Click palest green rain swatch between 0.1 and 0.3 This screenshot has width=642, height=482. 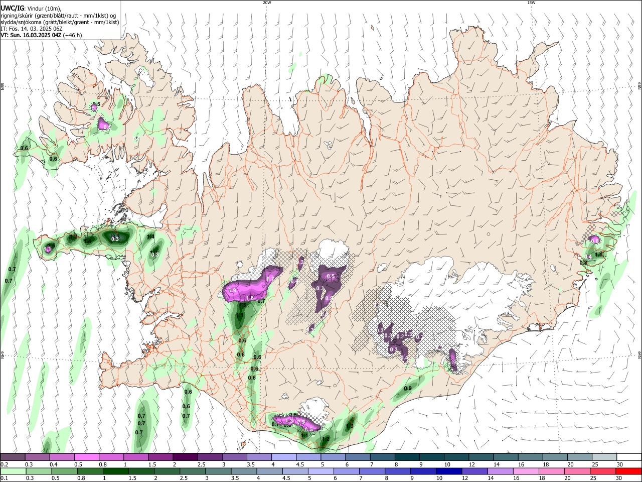click(x=13, y=471)
